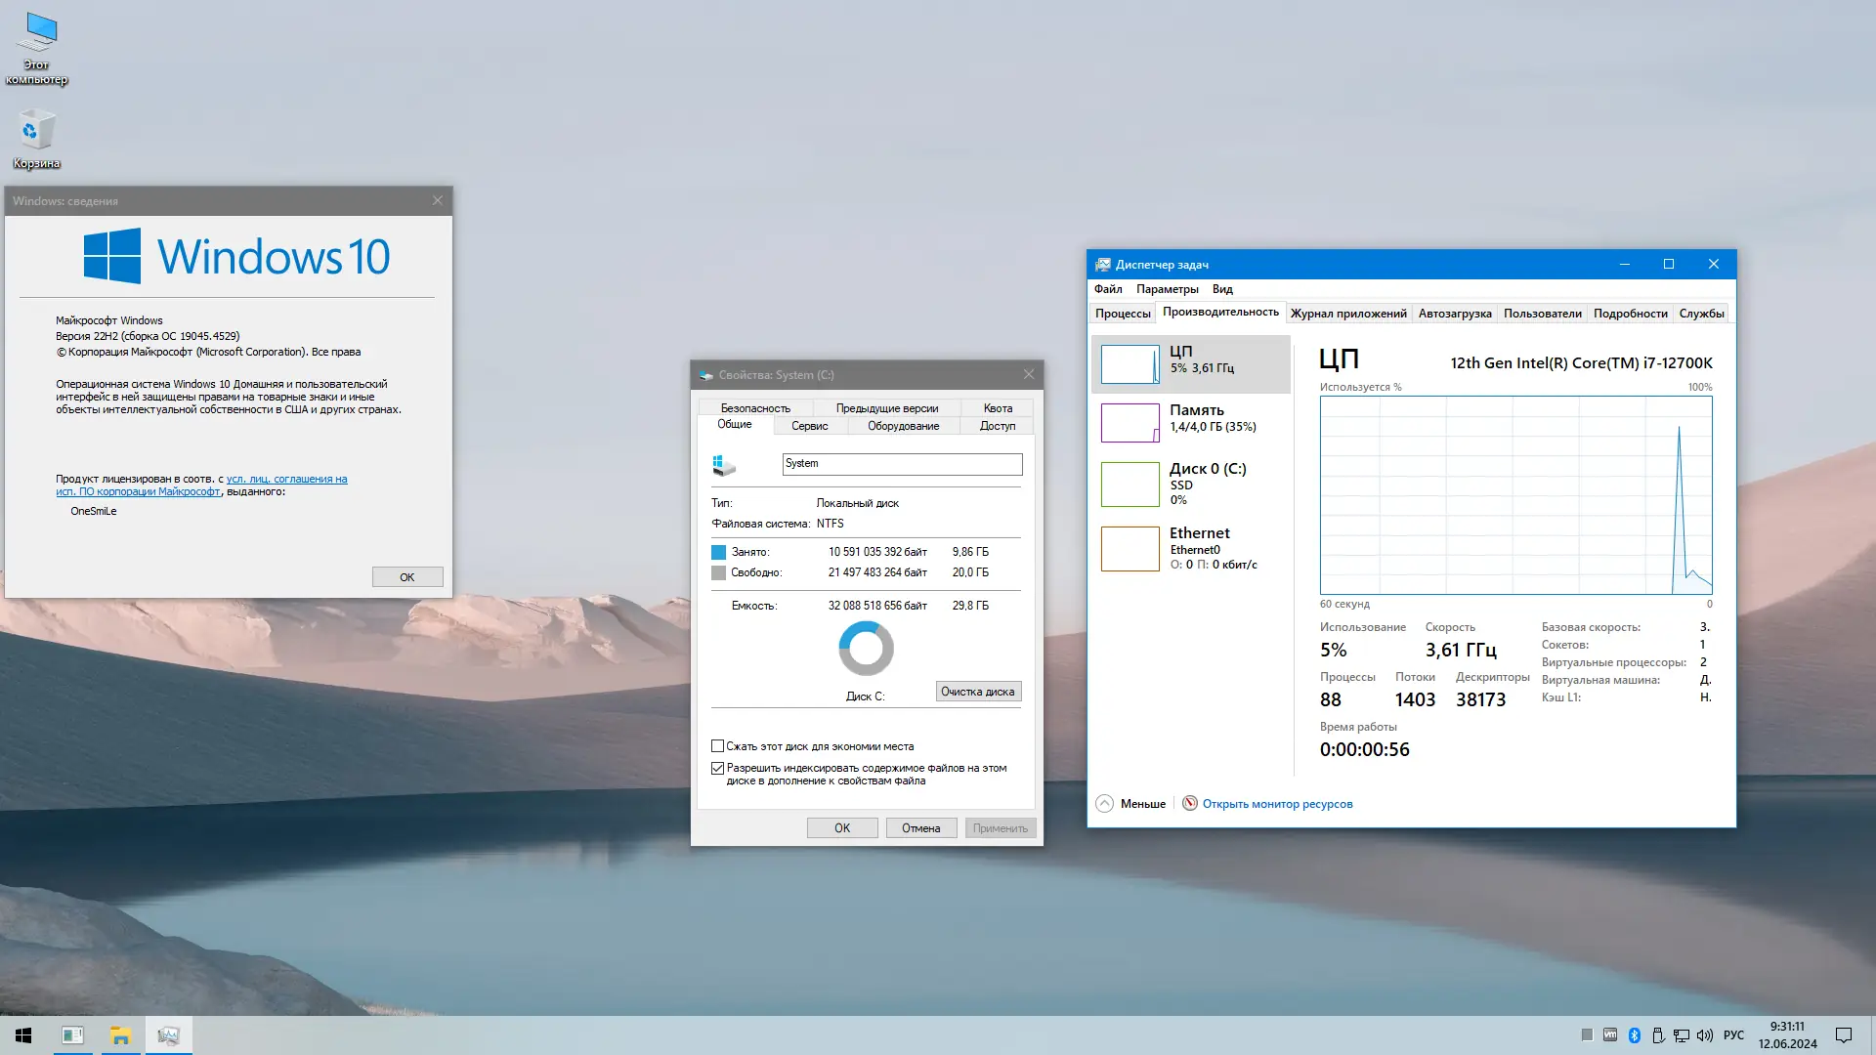Open the Microsoft license terms link
Image resolution: width=1876 pixels, height=1055 pixels.
click(x=285, y=479)
